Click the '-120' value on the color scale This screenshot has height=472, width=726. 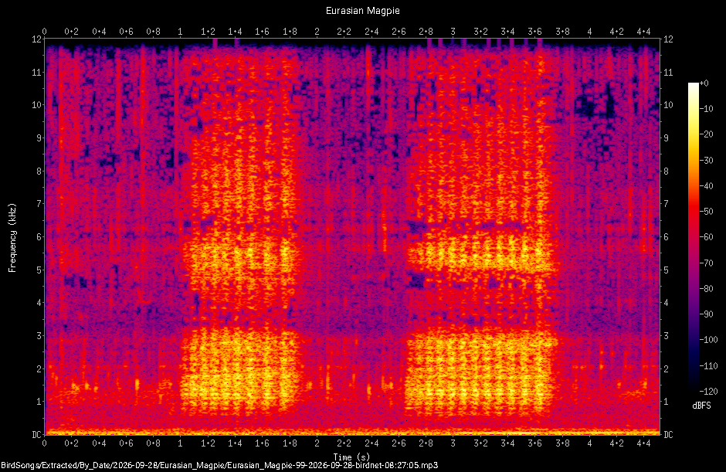coord(708,392)
